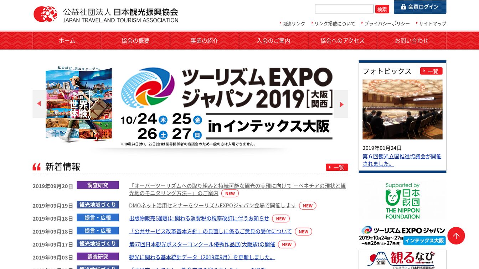The image size is (479, 269).
Task: Click the 会員ログイン member login button
Action: point(420,7)
